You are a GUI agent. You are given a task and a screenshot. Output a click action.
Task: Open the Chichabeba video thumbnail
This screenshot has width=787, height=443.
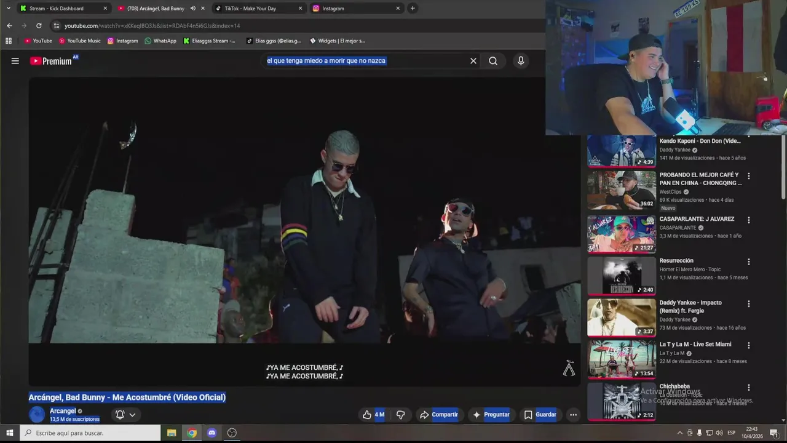[x=622, y=401]
